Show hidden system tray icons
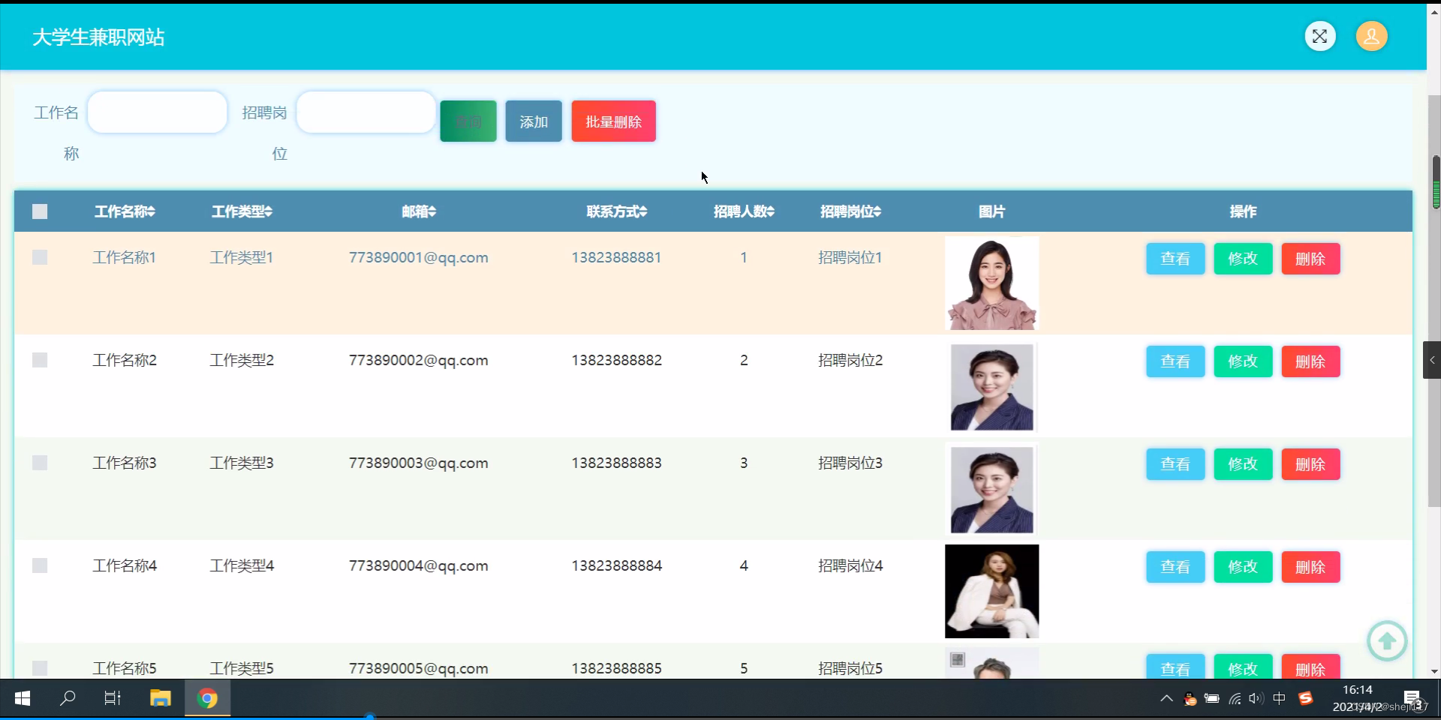1441x720 pixels. pyautogui.click(x=1166, y=698)
